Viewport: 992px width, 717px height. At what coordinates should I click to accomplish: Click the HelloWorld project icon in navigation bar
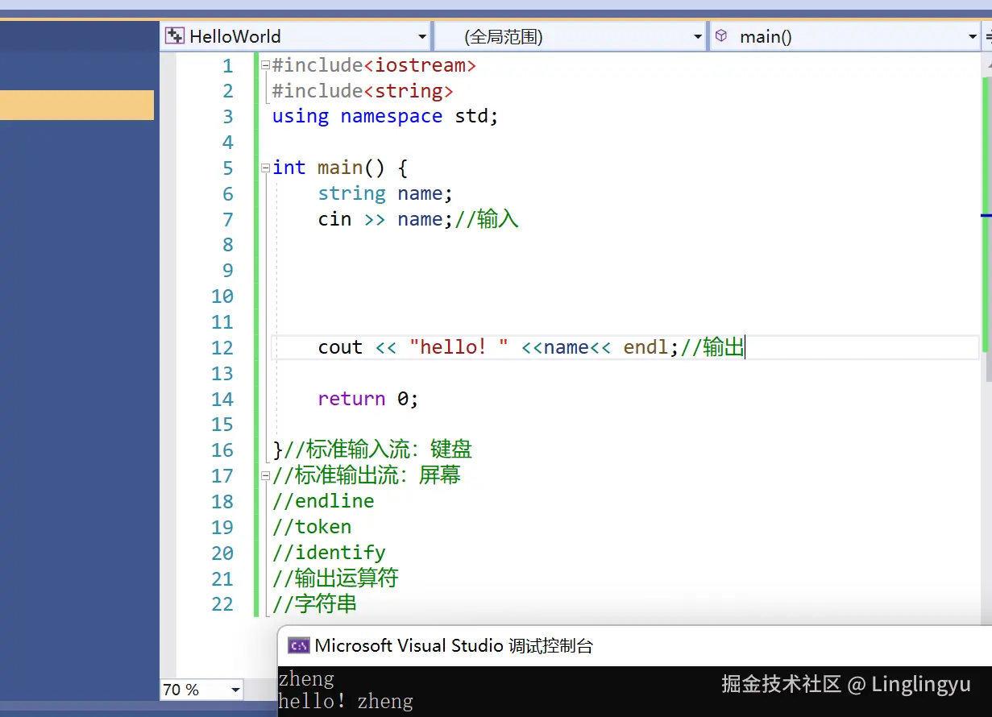click(174, 35)
